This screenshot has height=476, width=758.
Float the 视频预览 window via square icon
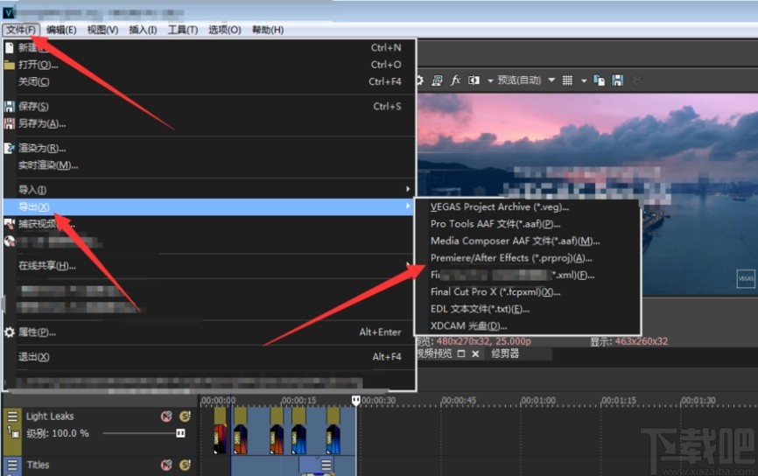(x=461, y=353)
